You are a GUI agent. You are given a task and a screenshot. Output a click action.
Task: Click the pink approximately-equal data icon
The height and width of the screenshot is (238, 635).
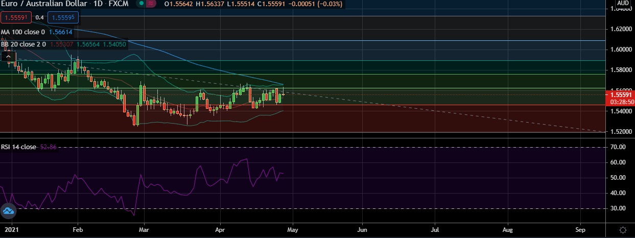(x=151, y=4)
